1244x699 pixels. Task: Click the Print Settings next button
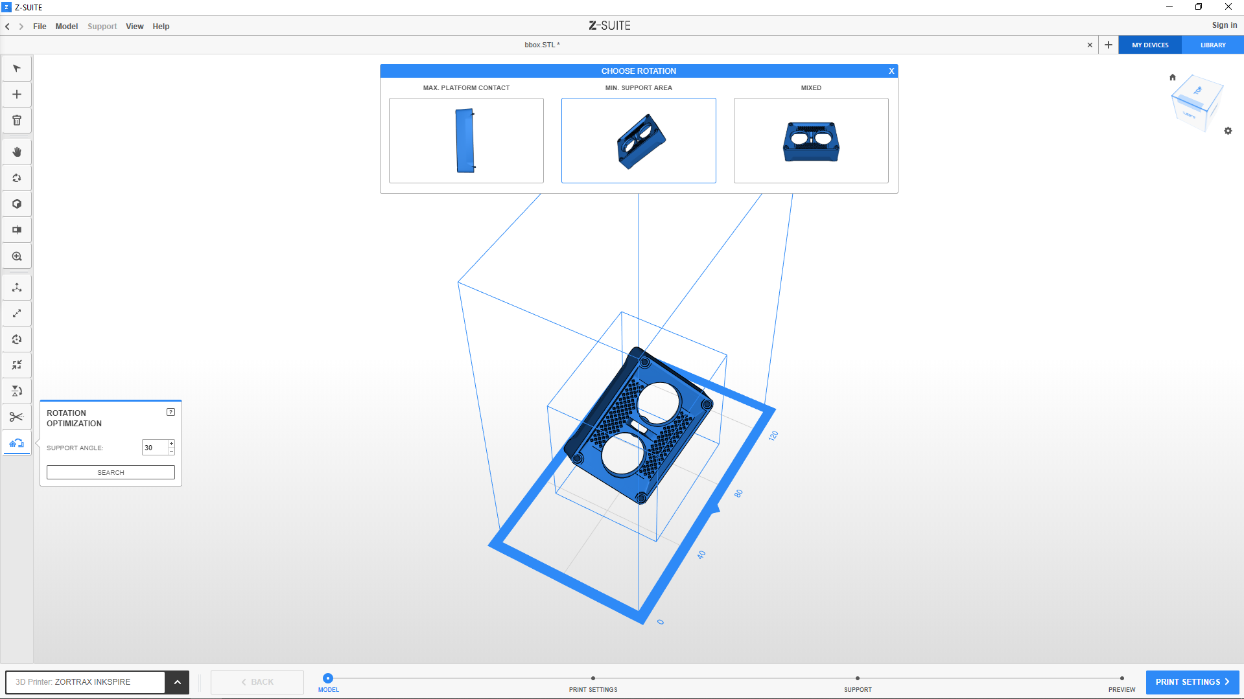coord(1192,682)
